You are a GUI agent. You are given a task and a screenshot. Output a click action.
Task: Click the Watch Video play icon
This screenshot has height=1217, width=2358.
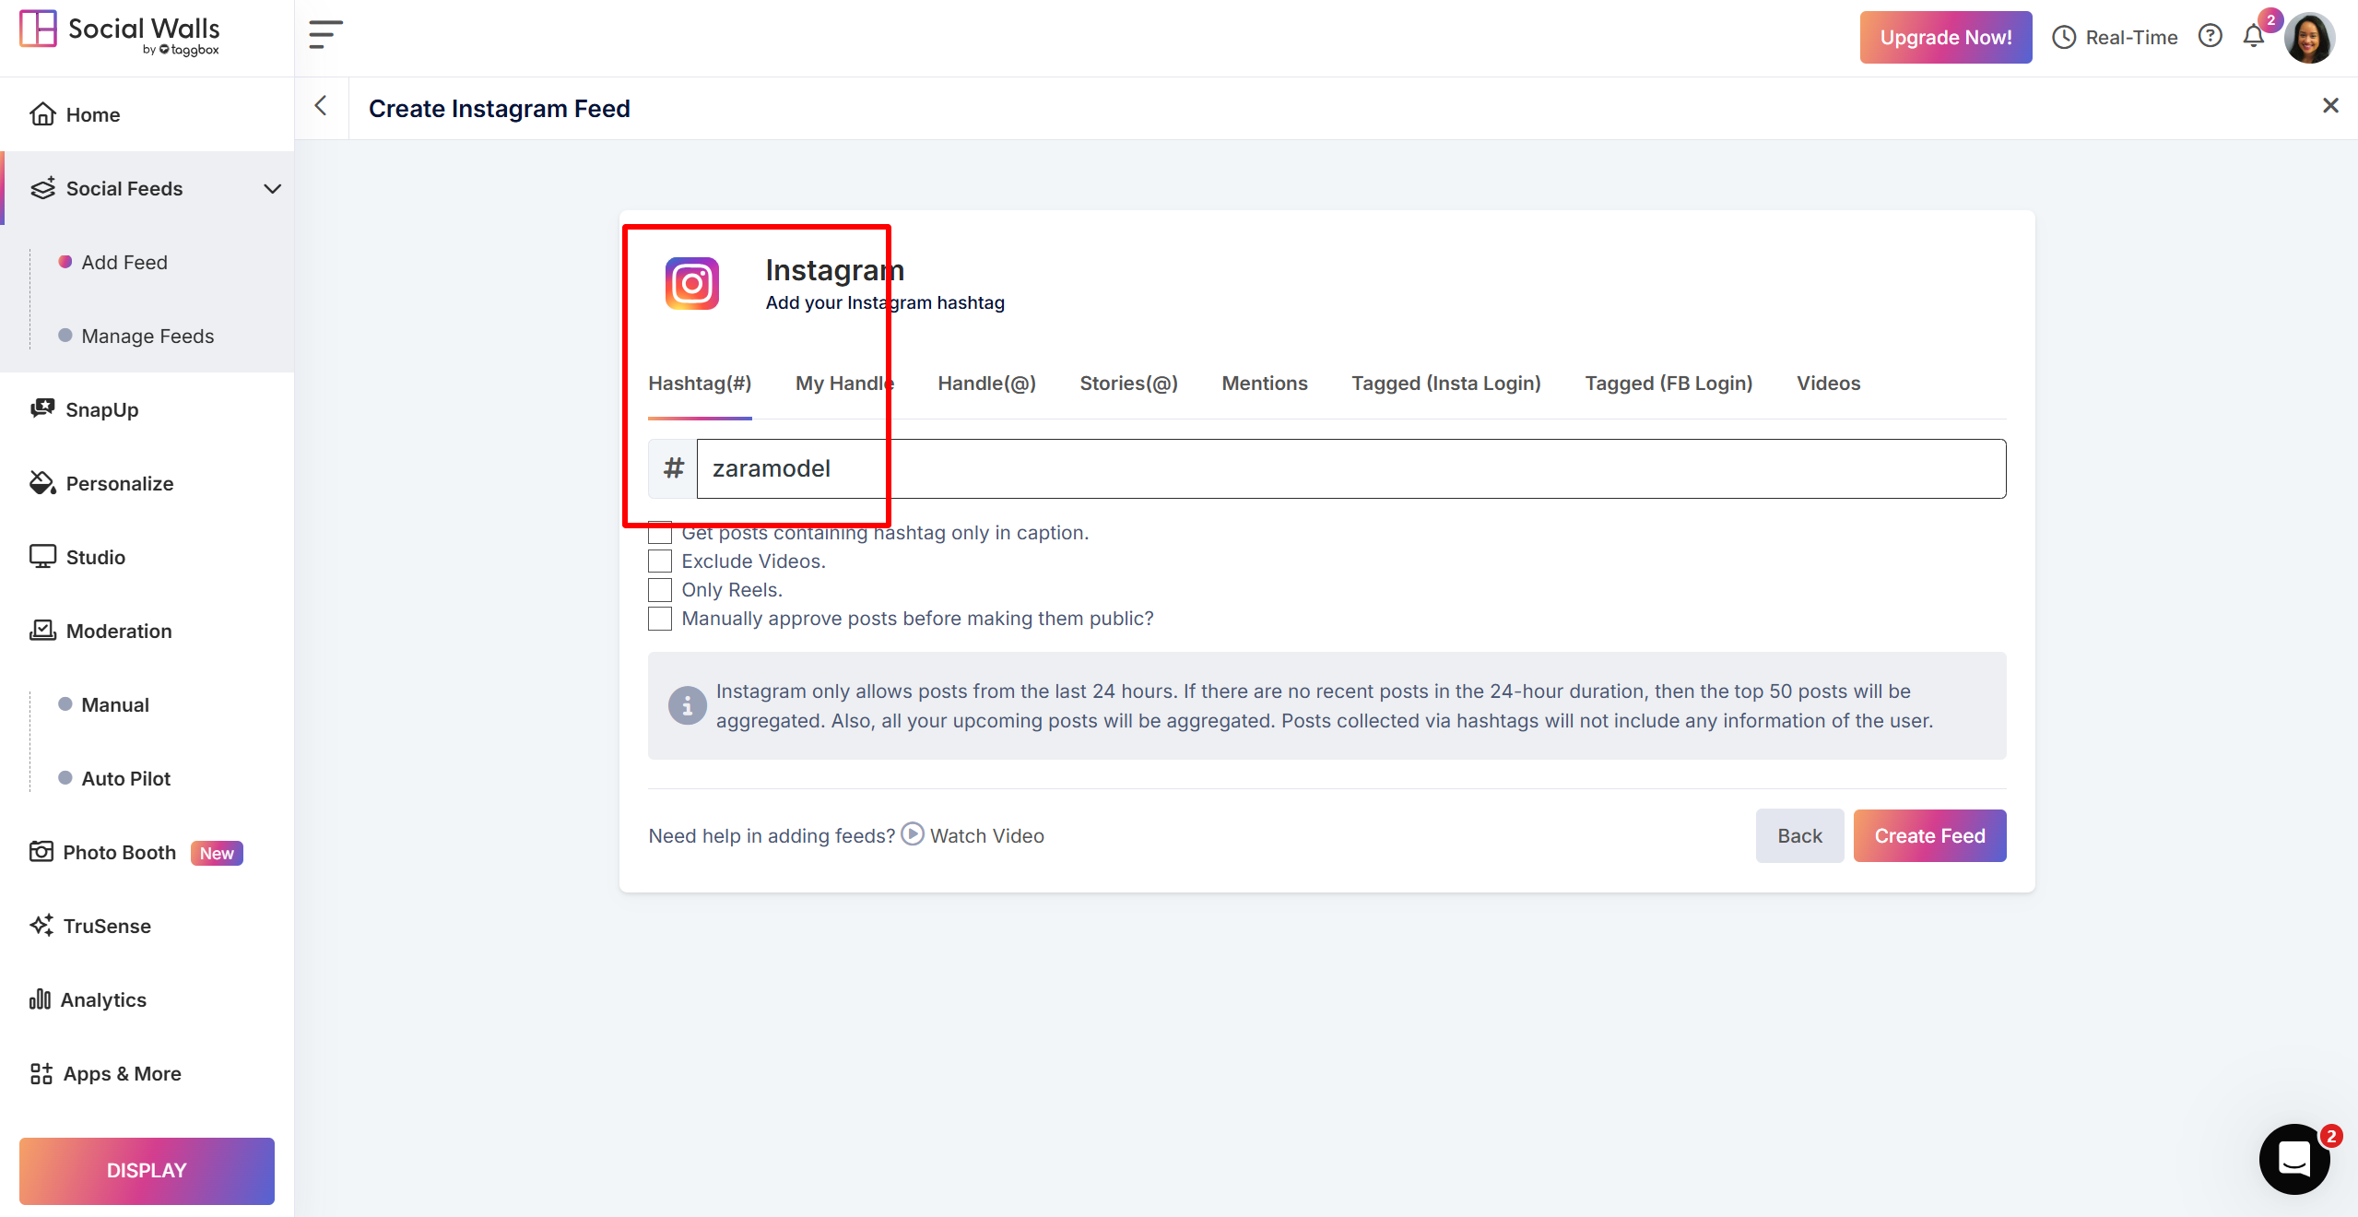click(x=912, y=834)
